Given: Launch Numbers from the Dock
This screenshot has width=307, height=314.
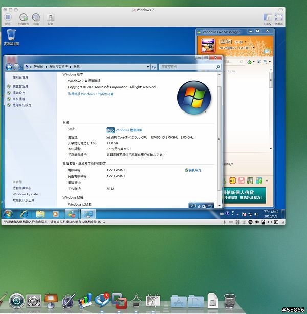Looking at the screenshot, I should [85, 301].
